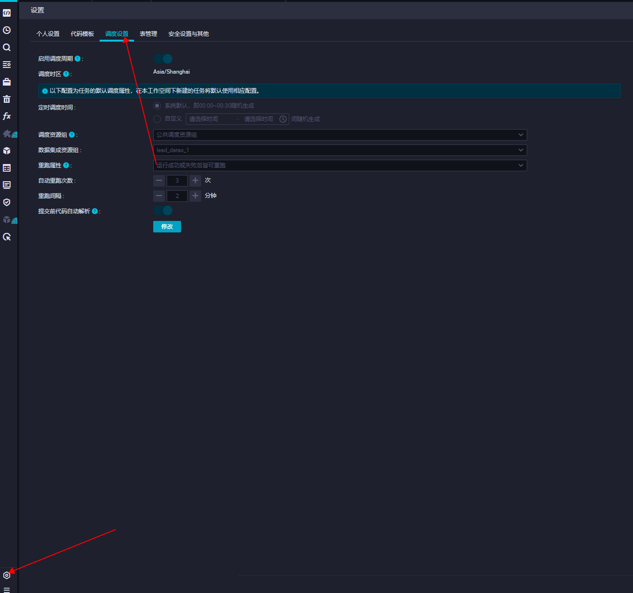Decrease 自动重跑次数 with minus button

(159, 181)
